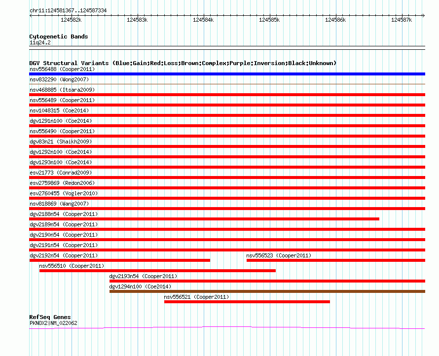This screenshot has height=356, width=439.
Task: Click the red nsv556521 variant bar
Action: (x=247, y=302)
